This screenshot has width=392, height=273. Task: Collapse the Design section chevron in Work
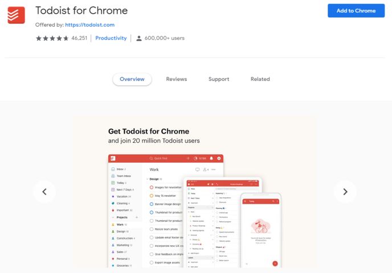[x=147, y=179]
